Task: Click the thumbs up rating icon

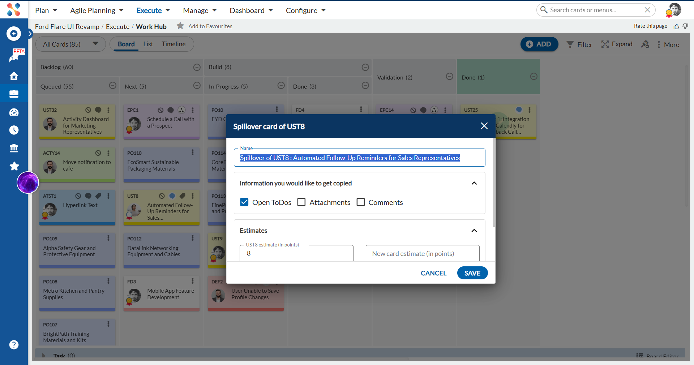Action: [676, 26]
